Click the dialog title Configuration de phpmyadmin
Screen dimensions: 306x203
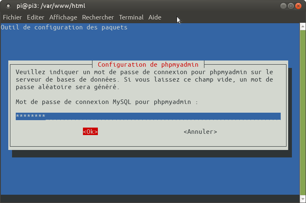pos(148,65)
